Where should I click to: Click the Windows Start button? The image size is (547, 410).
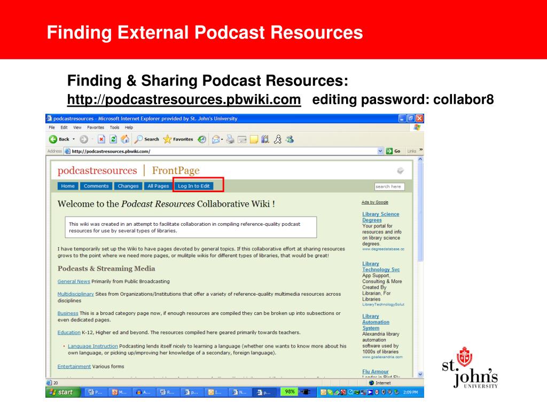[x=63, y=392]
